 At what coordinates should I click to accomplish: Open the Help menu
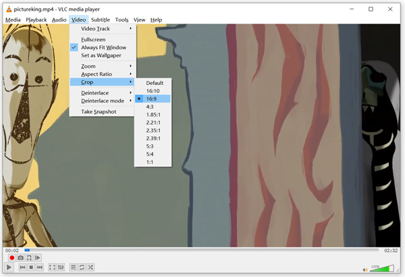pos(157,20)
